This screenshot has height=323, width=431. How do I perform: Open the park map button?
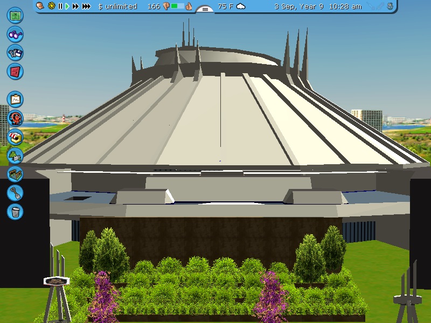15,16
